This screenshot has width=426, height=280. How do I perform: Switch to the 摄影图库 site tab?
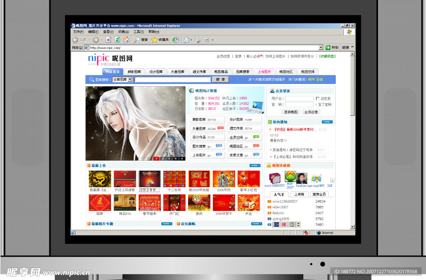(134, 72)
